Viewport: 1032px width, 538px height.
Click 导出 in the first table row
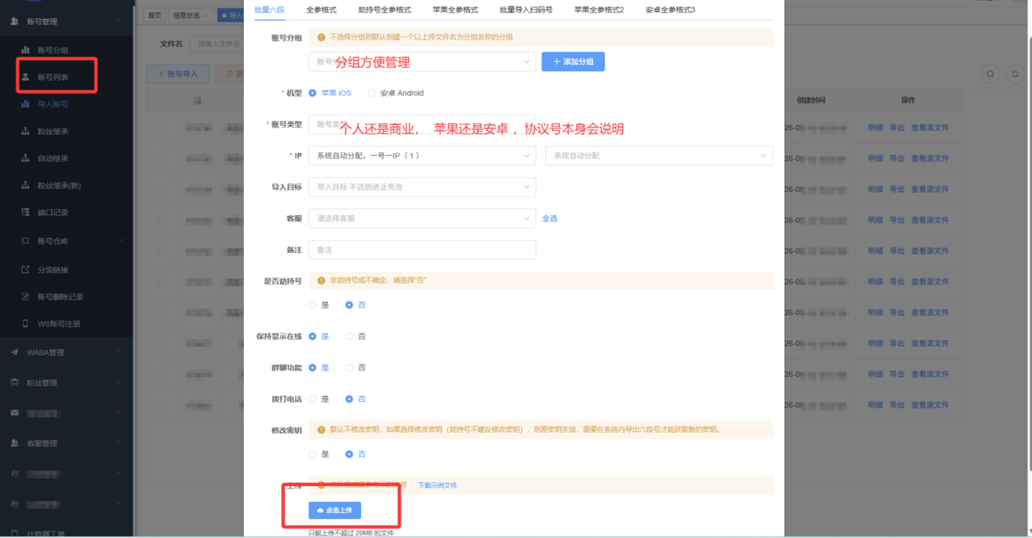click(897, 128)
